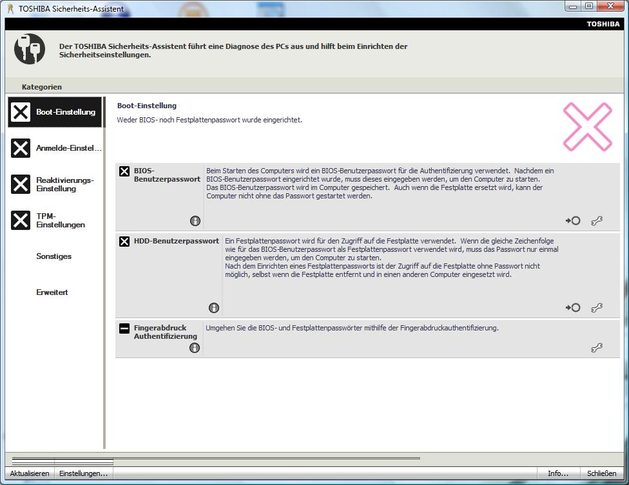Click the Boot-Einstellung heading in main panel

pyautogui.click(x=147, y=106)
